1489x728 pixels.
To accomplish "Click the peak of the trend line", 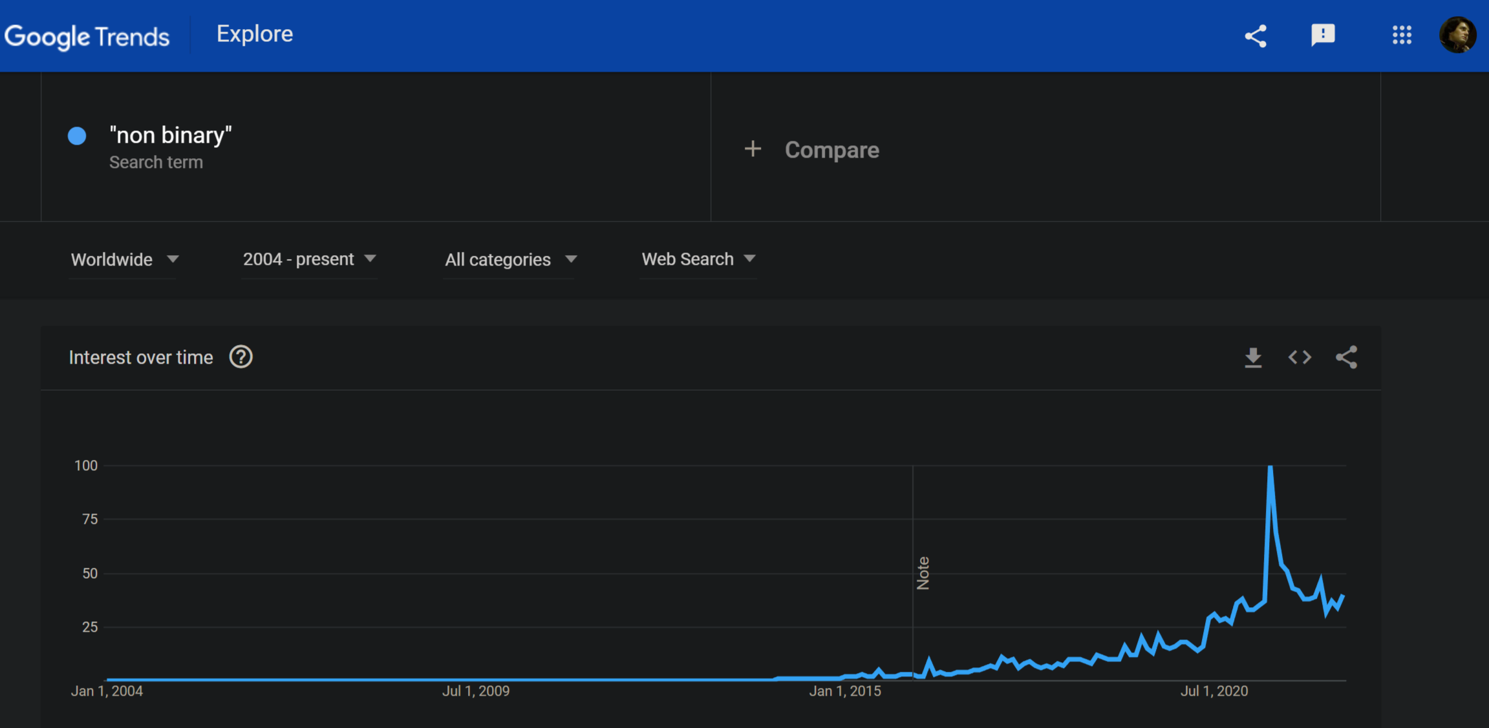I will 1270,467.
